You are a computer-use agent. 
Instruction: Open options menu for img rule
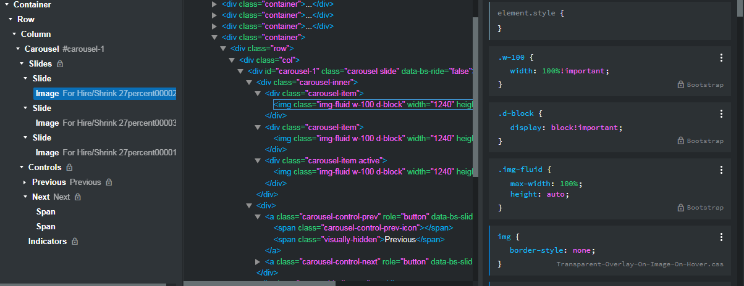721,237
